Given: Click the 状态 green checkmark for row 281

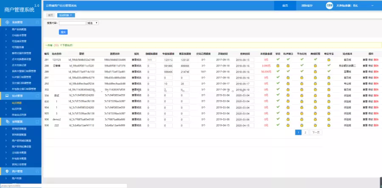Looking at the screenshot, I should [278, 59].
